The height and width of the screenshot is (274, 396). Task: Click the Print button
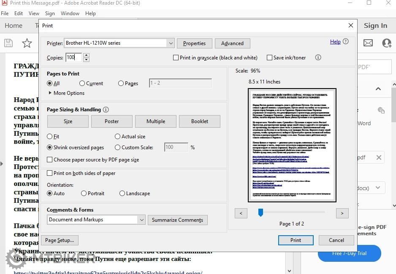pyautogui.click(x=296, y=240)
